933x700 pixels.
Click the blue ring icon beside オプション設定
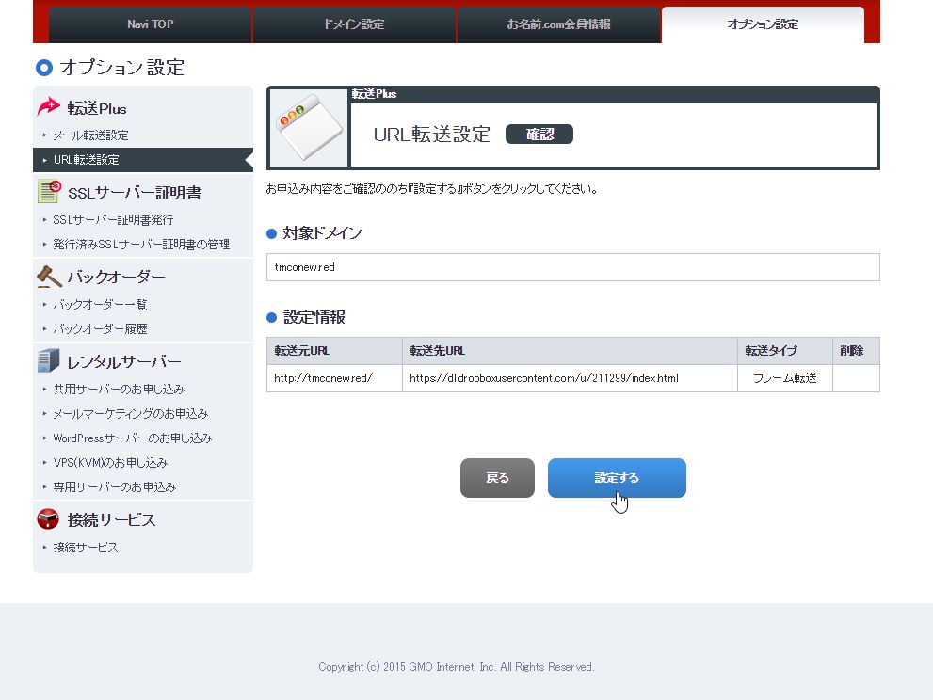44,68
